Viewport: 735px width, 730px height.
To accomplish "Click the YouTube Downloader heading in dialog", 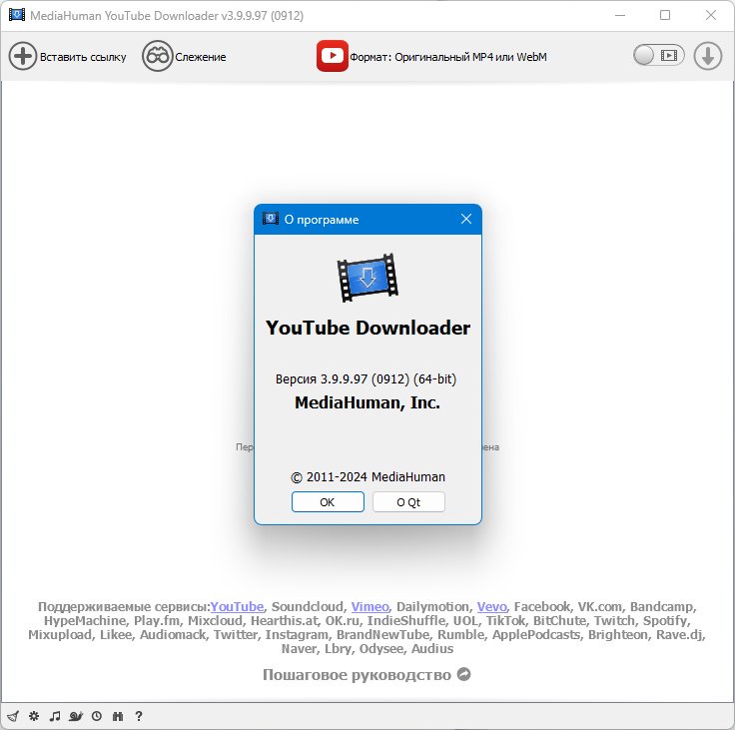I will (367, 328).
